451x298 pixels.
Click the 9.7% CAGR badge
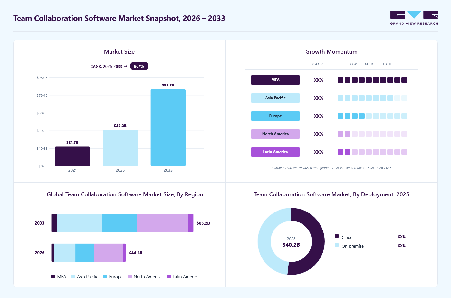coord(139,66)
